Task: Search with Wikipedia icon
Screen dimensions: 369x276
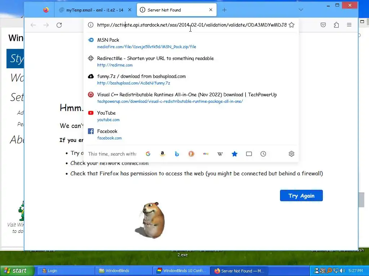Action: [220, 154]
